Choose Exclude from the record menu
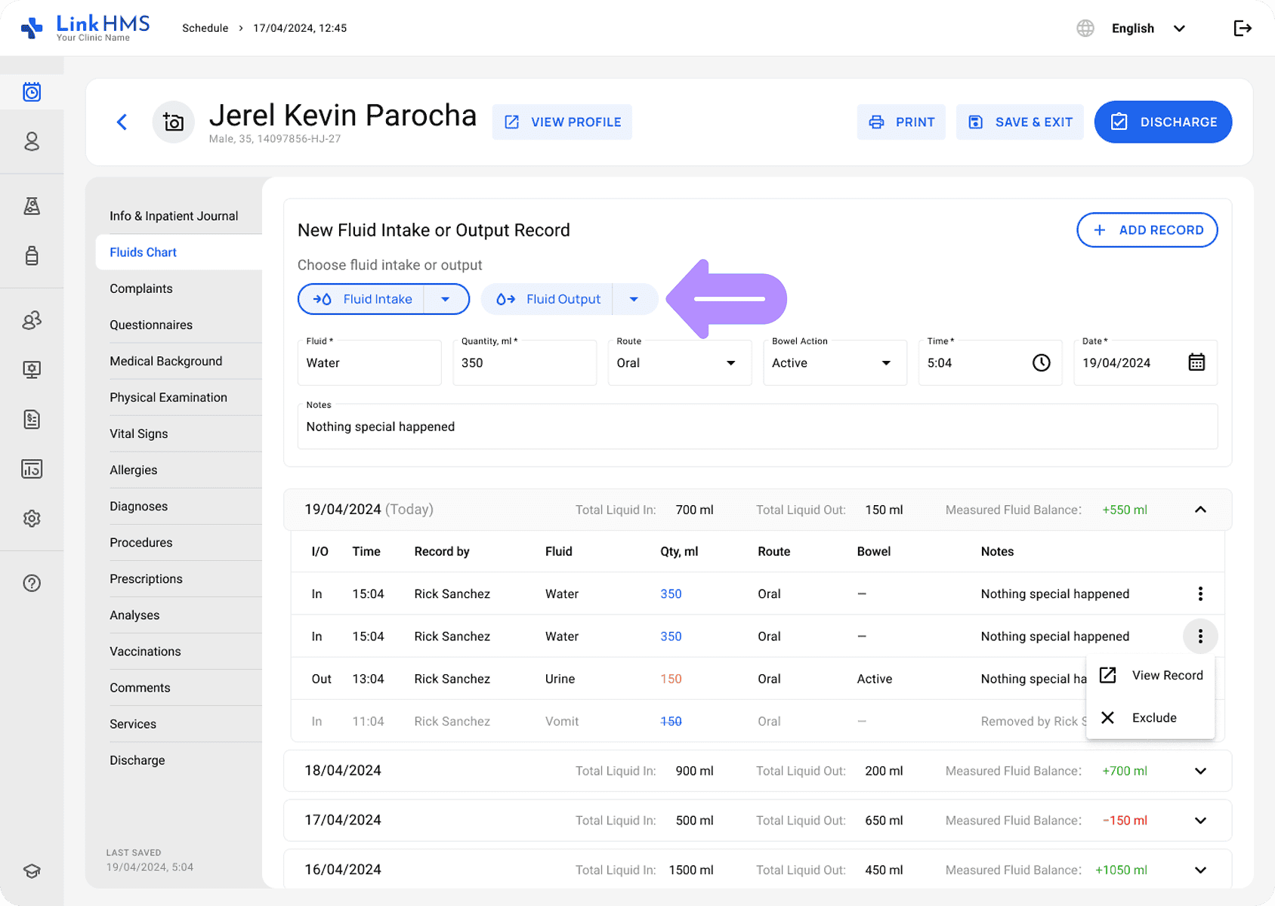 pos(1153,718)
